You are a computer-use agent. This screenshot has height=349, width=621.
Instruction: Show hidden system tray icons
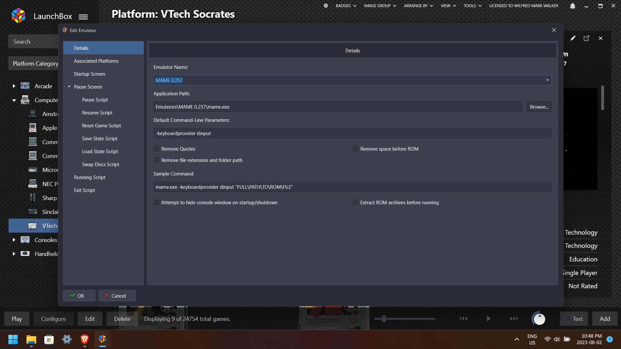[x=517, y=339]
